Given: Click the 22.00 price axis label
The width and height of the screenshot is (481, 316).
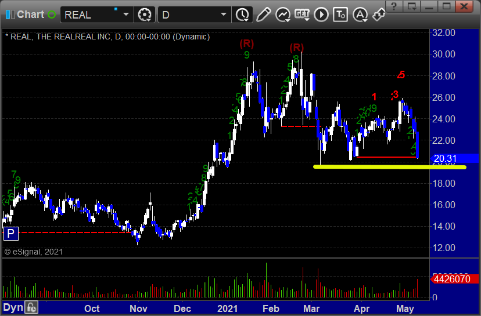Looking at the screenshot, I should tap(444, 140).
